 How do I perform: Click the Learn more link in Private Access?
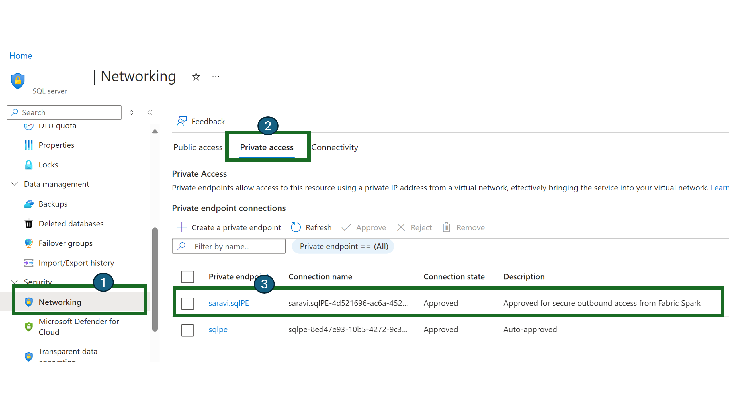click(x=720, y=188)
